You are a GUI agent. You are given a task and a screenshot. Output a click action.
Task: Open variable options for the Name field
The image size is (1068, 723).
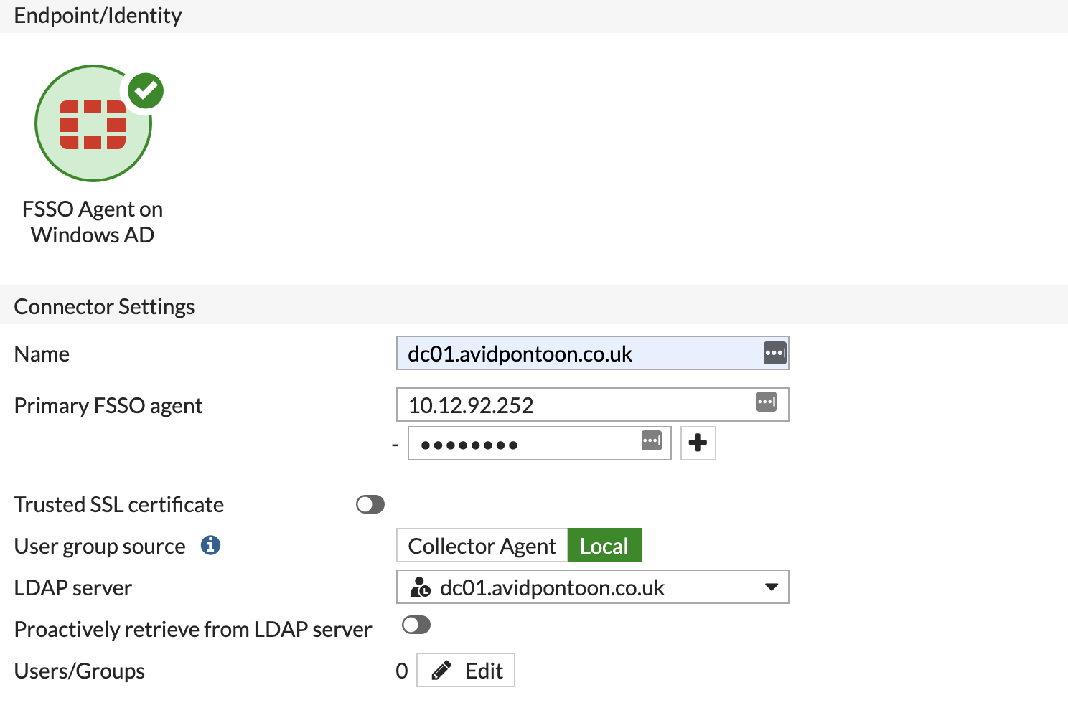(774, 353)
